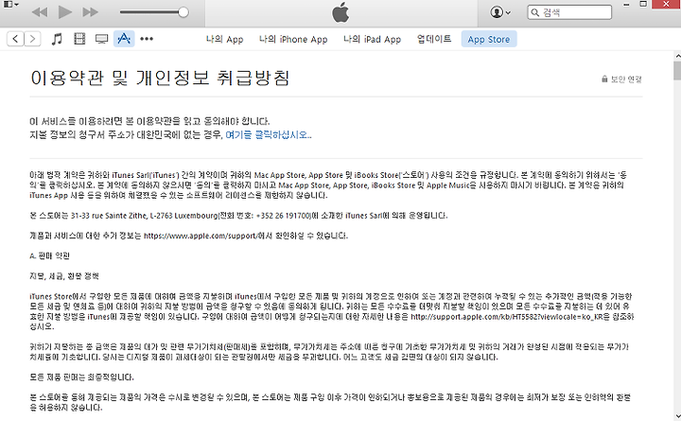Switch to the 업데이트 tab
681x421 pixels.
tap(434, 39)
